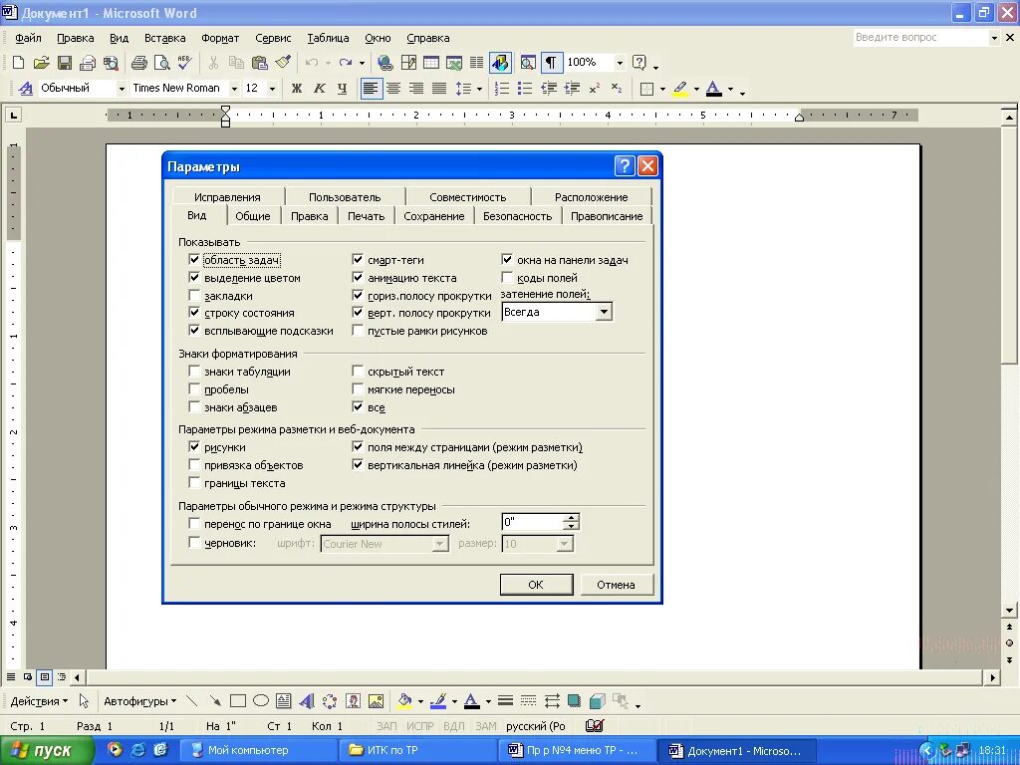
Task: Open line spacing dropdown arrow
Action: click(x=479, y=89)
